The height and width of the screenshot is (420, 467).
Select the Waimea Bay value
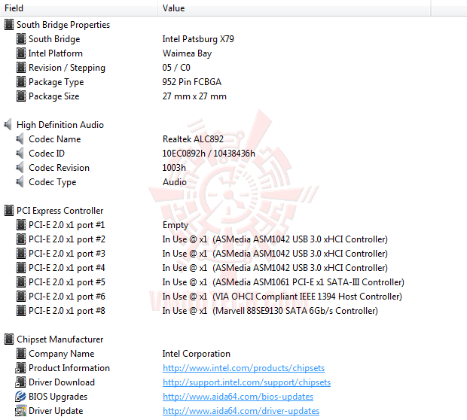point(187,53)
